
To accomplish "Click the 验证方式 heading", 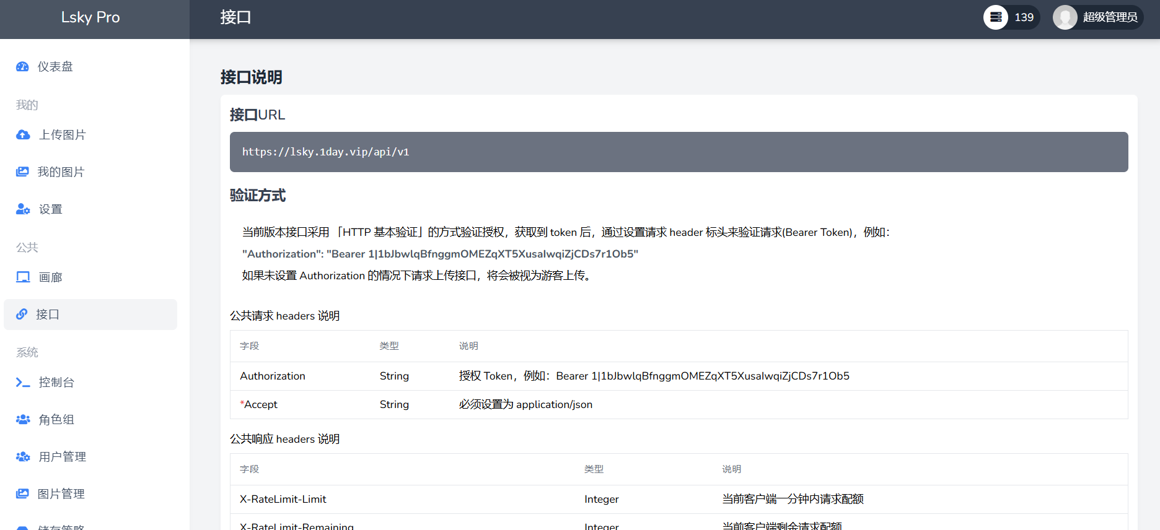I will coord(258,196).
